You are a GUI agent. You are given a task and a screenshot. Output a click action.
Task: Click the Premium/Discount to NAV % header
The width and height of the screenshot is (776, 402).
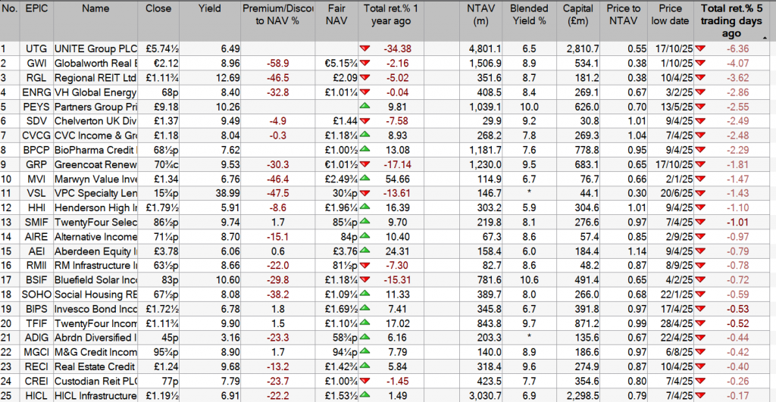click(275, 14)
